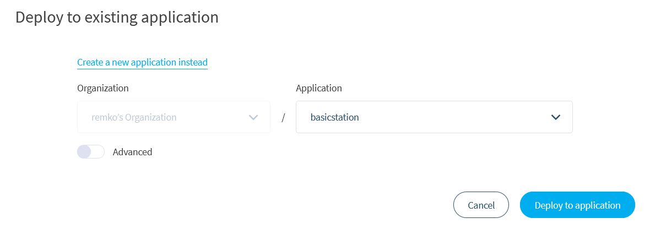Click the Application field label
The height and width of the screenshot is (229, 650).
pyautogui.click(x=319, y=88)
